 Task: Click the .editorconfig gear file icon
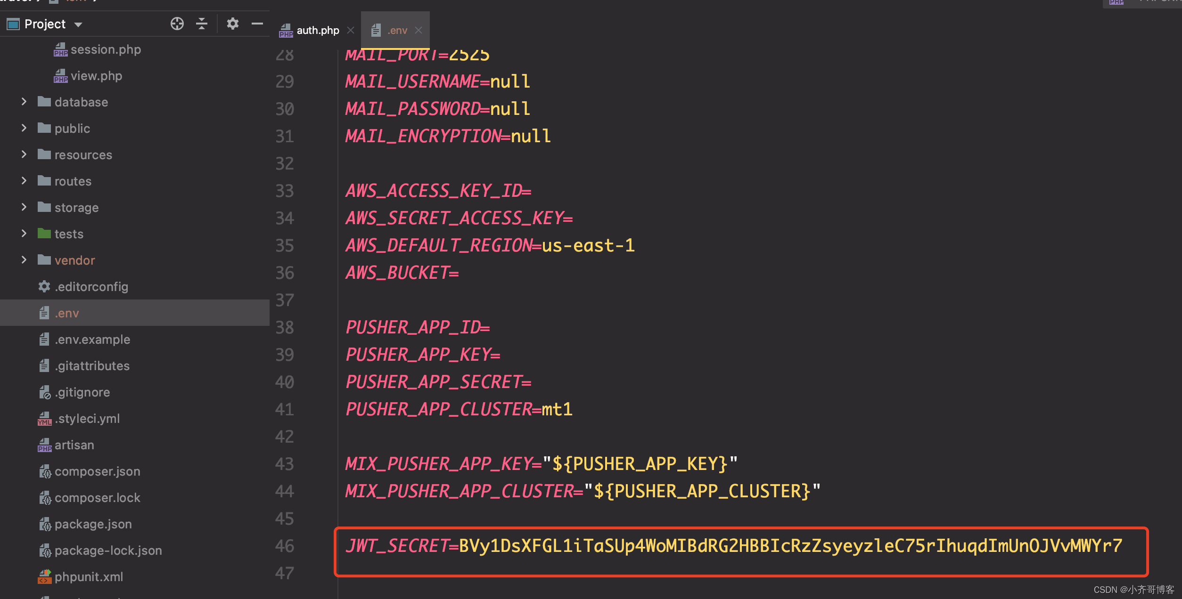(43, 286)
